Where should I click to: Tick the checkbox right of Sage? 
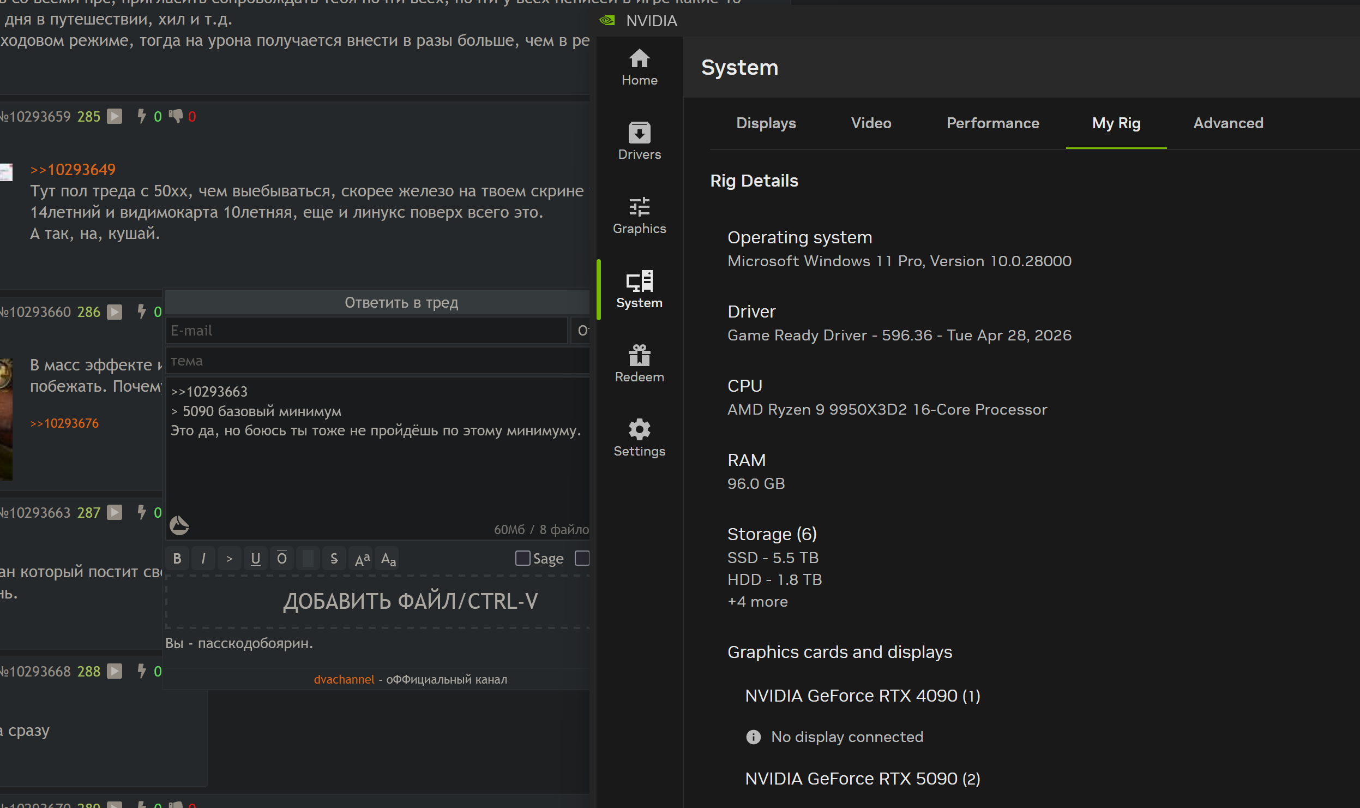(x=582, y=558)
